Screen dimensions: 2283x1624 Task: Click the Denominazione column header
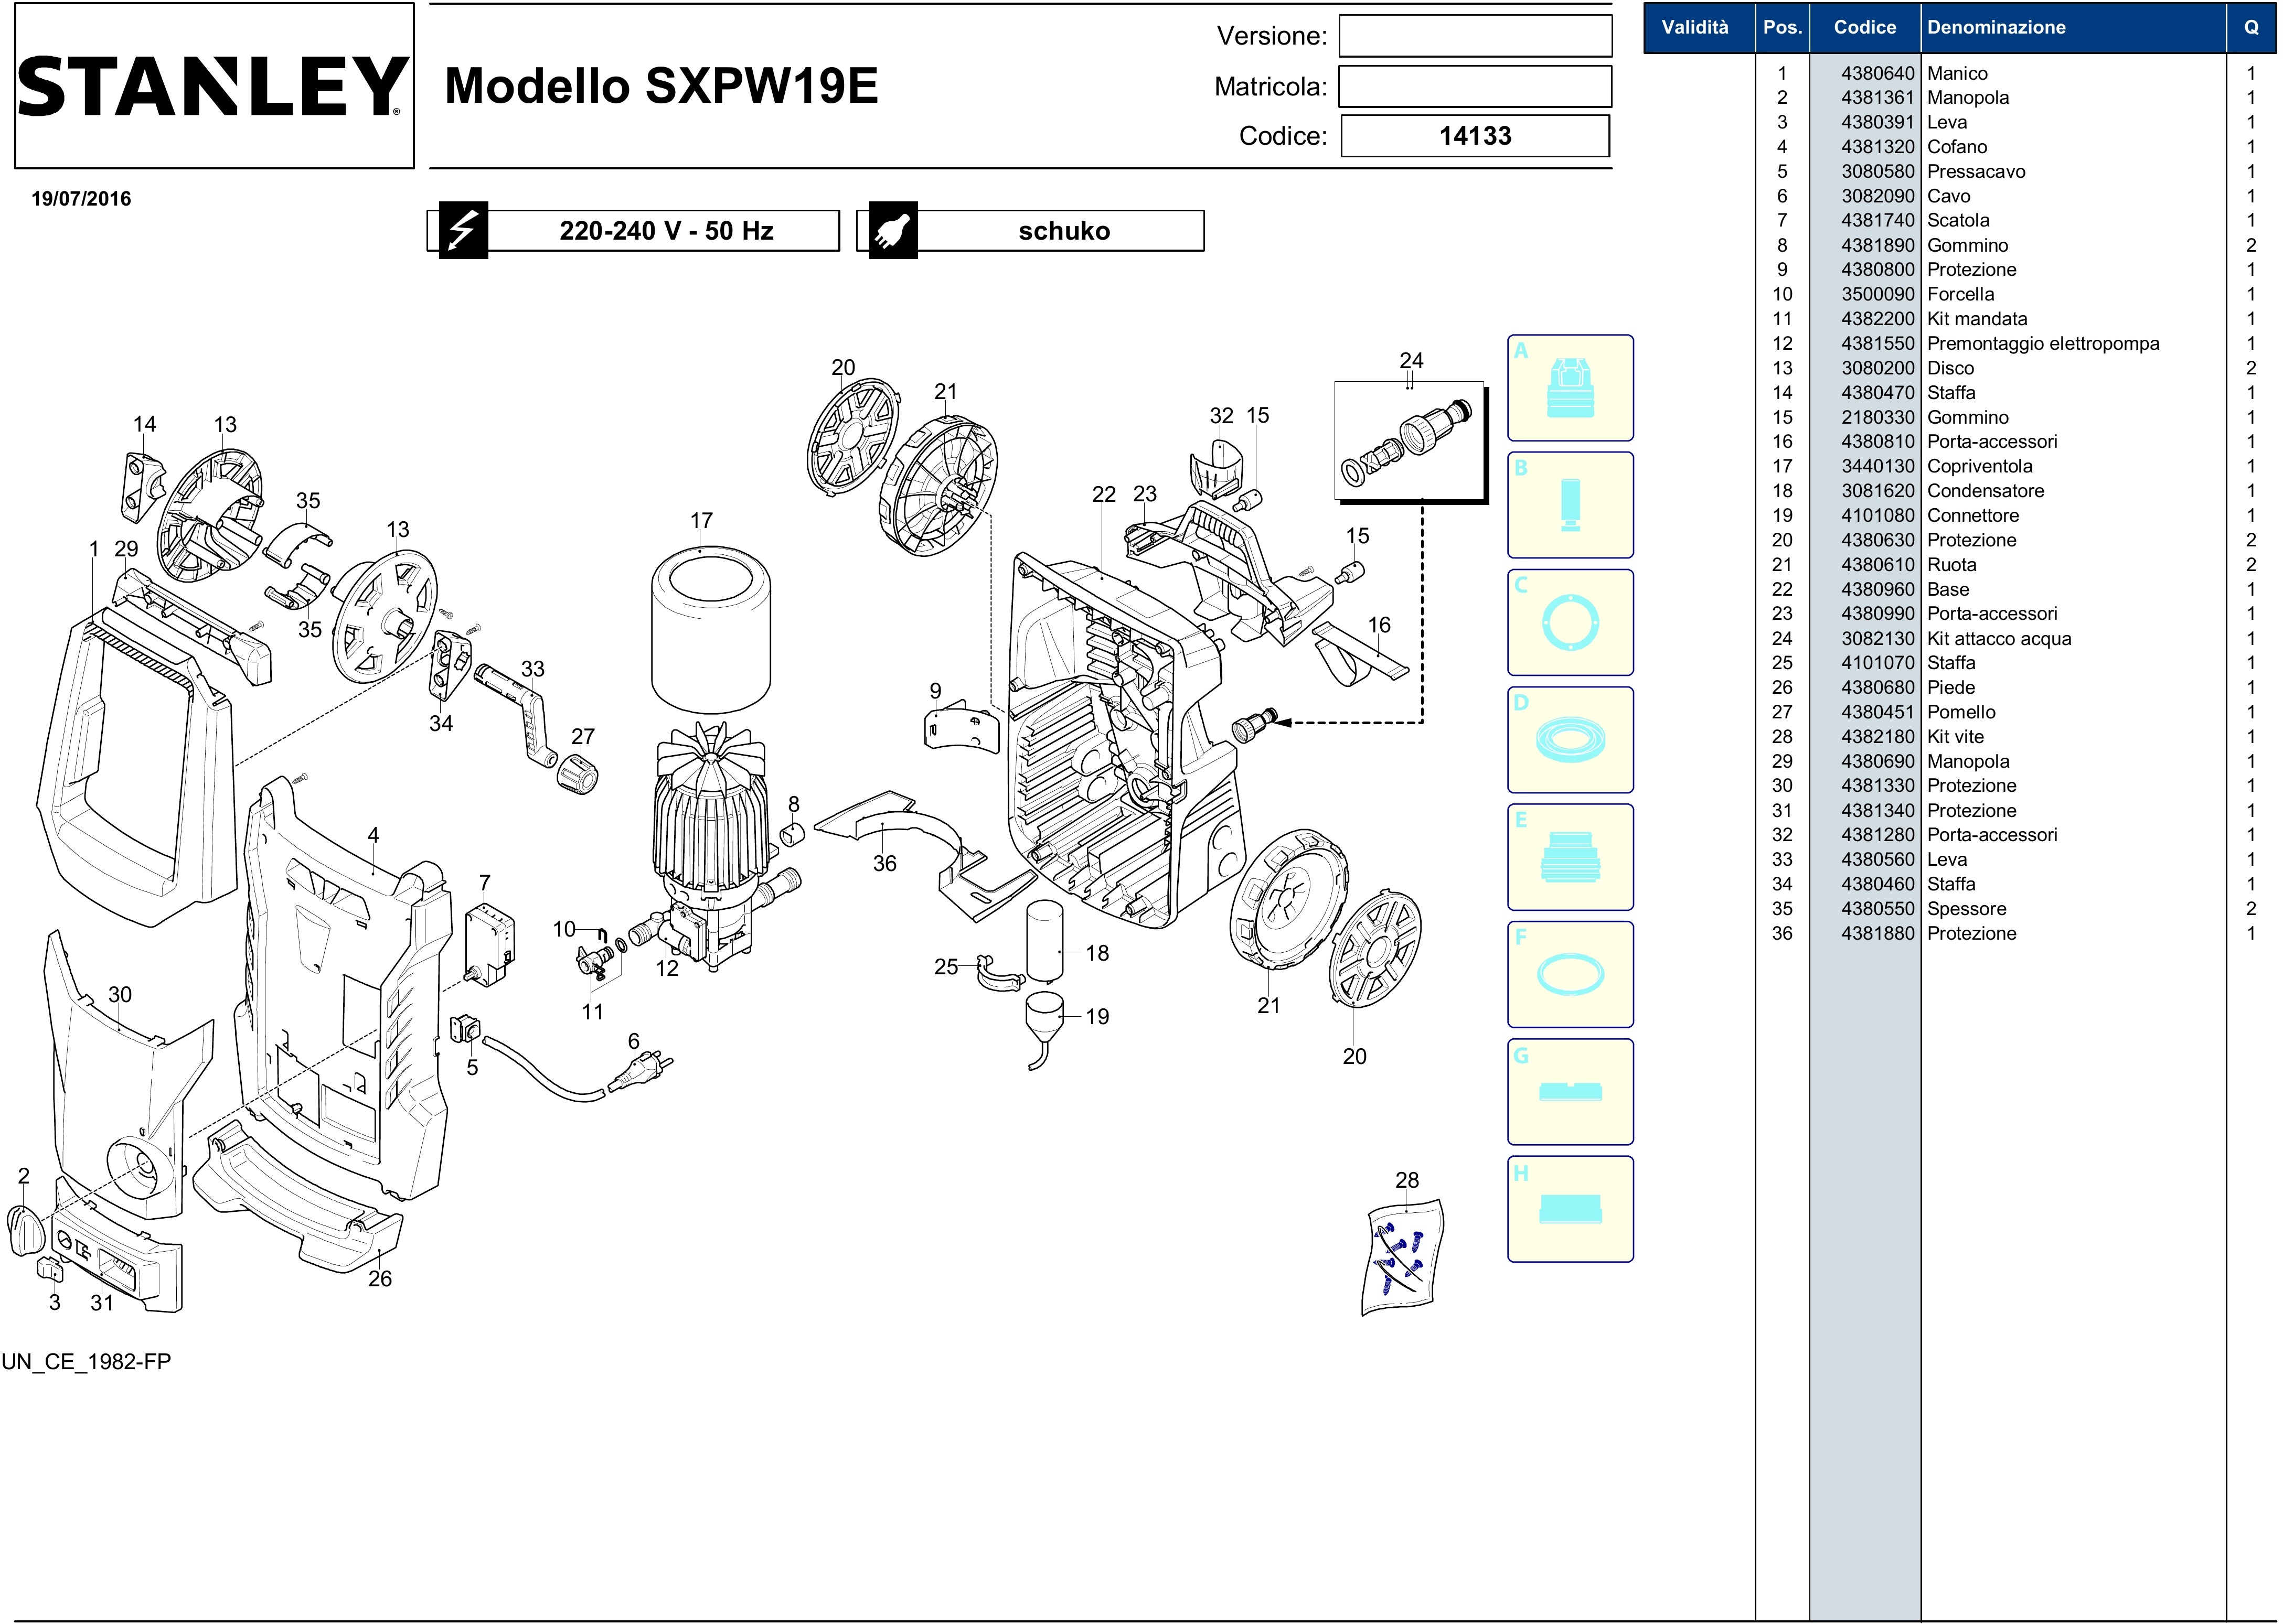point(1996,28)
